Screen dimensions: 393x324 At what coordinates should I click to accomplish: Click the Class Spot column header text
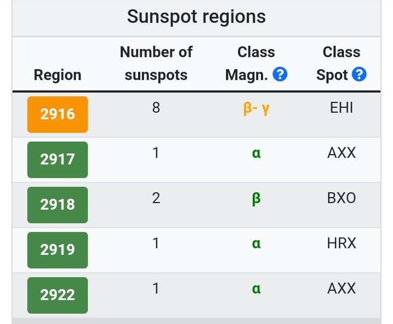[332, 64]
